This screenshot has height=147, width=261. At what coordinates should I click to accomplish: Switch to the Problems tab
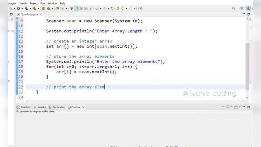coord(24,107)
